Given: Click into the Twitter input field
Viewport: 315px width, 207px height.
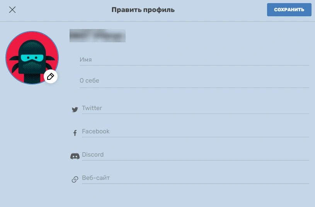Looking at the screenshot, I should click(196, 109).
